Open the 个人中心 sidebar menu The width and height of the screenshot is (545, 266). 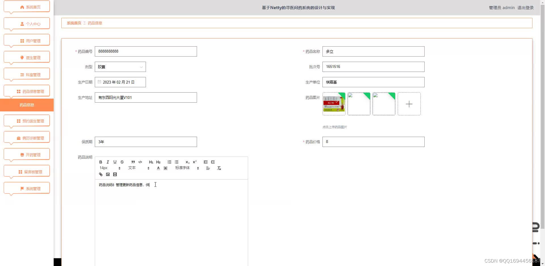[x=27, y=24]
